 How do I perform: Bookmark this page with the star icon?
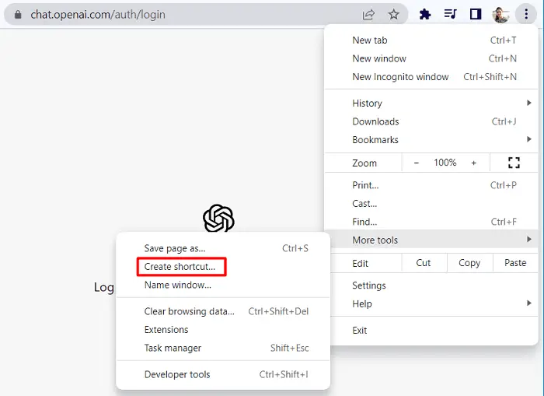393,15
